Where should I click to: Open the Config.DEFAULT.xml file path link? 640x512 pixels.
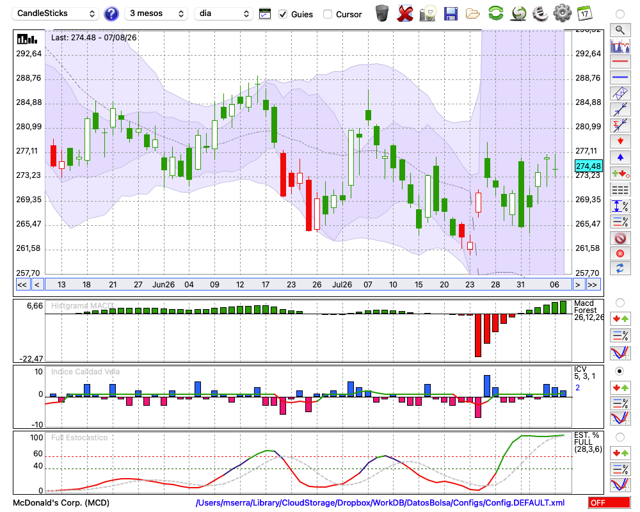pos(380,502)
